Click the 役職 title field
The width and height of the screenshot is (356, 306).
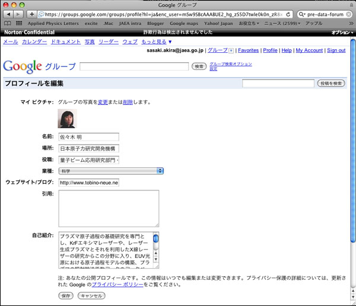(x=88, y=160)
